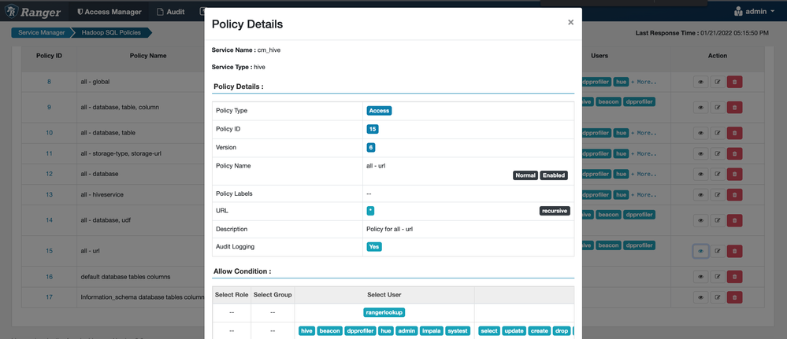Edit policy 9 with the pencil icon
787x339 pixels.
click(x=717, y=107)
